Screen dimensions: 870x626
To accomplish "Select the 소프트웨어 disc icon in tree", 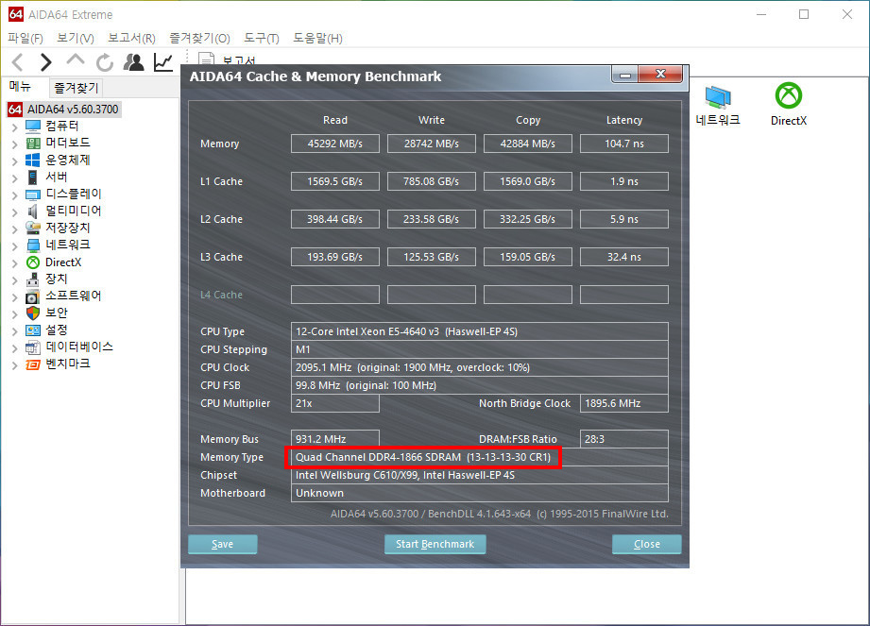I will click(33, 296).
